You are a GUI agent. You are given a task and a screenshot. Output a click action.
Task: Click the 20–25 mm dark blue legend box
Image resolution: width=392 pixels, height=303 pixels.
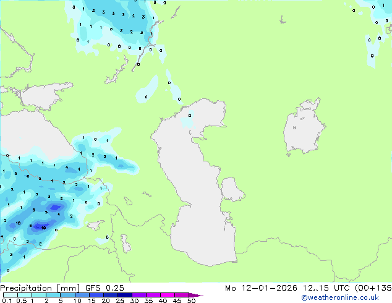(111, 295)
